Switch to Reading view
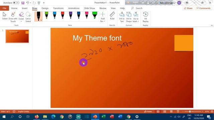Screen dimensions: 214x120 (x=171, y=112)
